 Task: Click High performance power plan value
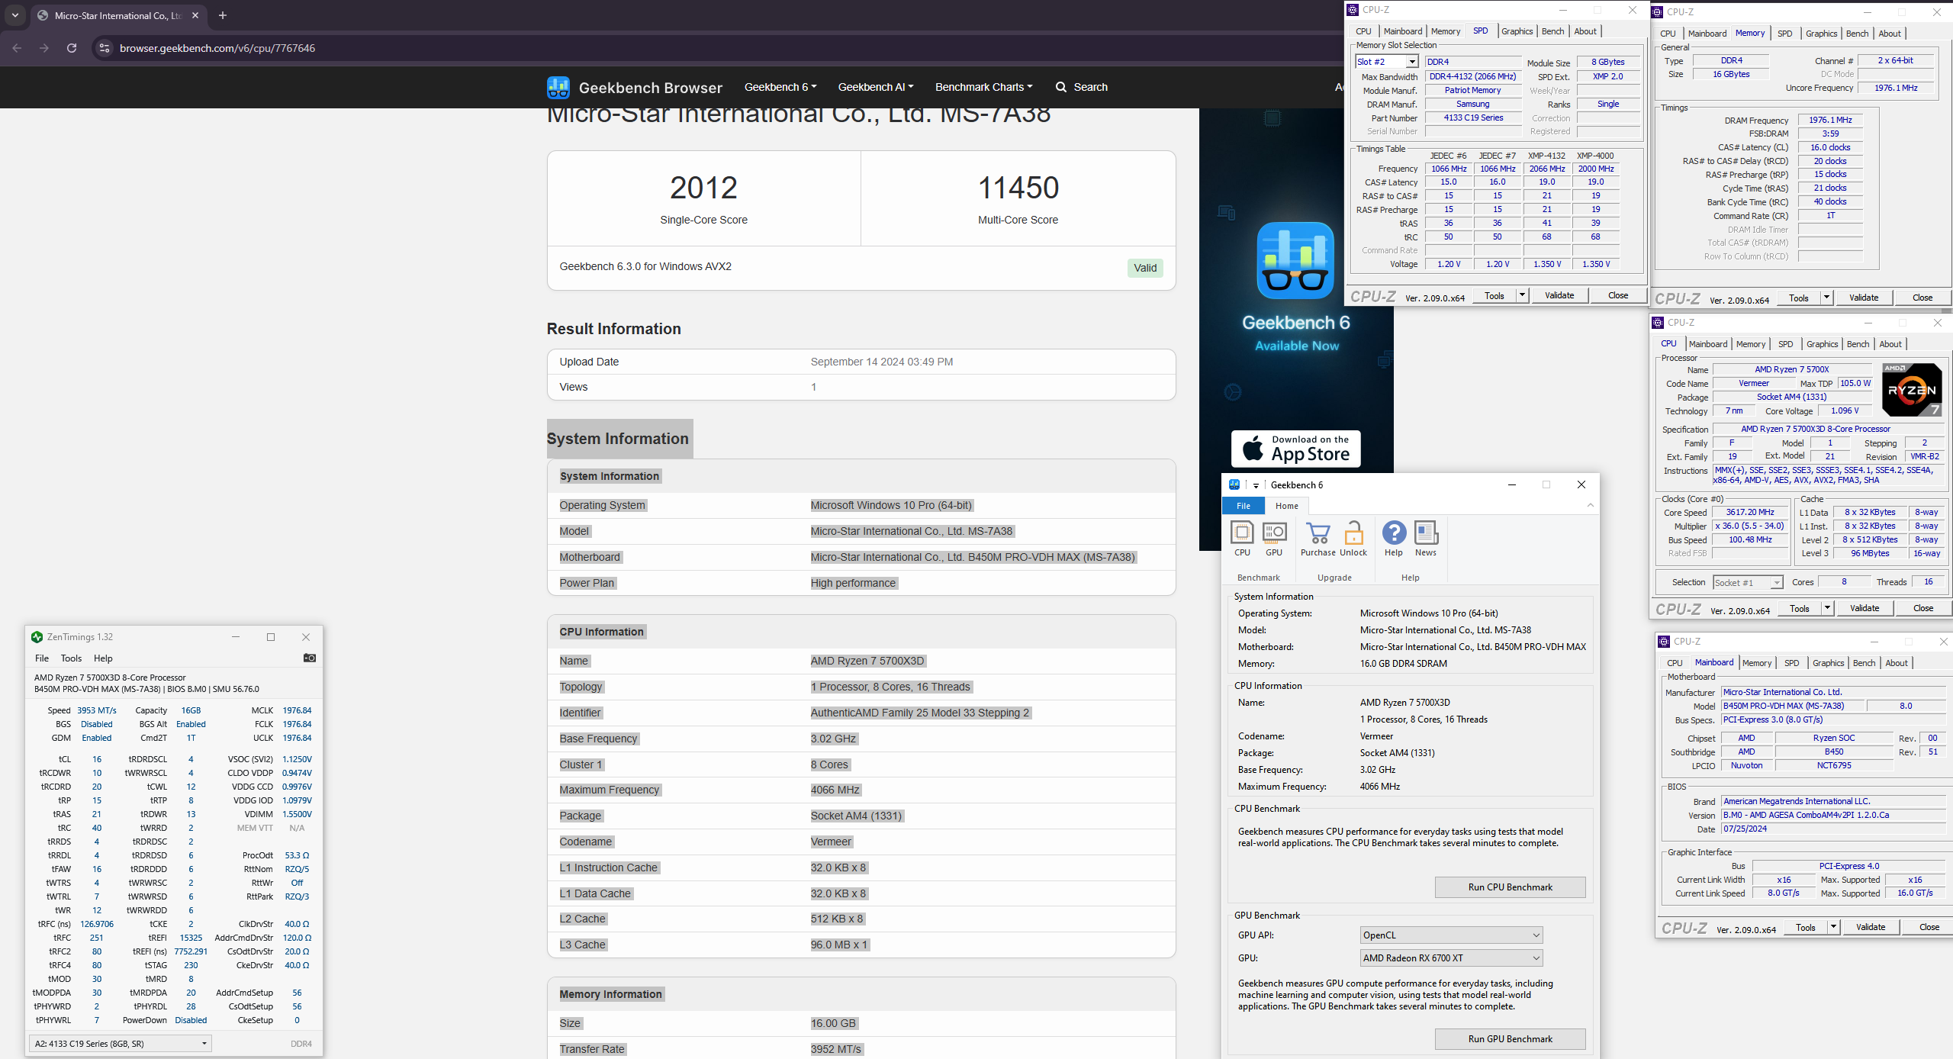pyautogui.click(x=853, y=583)
